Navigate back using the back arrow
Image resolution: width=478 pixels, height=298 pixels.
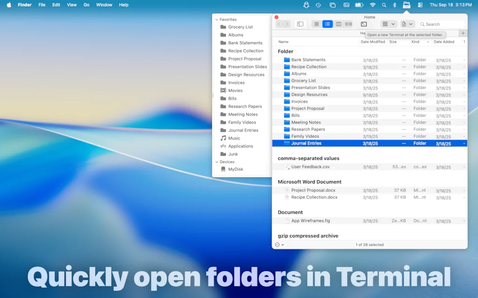279,24
